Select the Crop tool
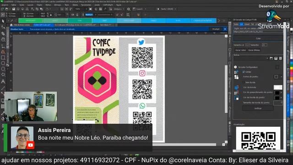 (3, 33)
